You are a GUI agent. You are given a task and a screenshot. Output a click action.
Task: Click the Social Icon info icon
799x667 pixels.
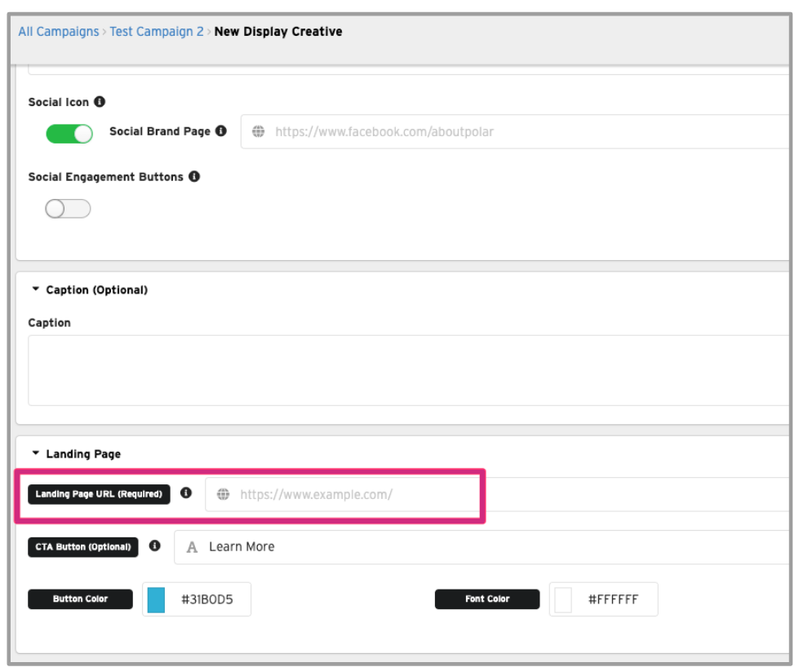click(x=100, y=102)
